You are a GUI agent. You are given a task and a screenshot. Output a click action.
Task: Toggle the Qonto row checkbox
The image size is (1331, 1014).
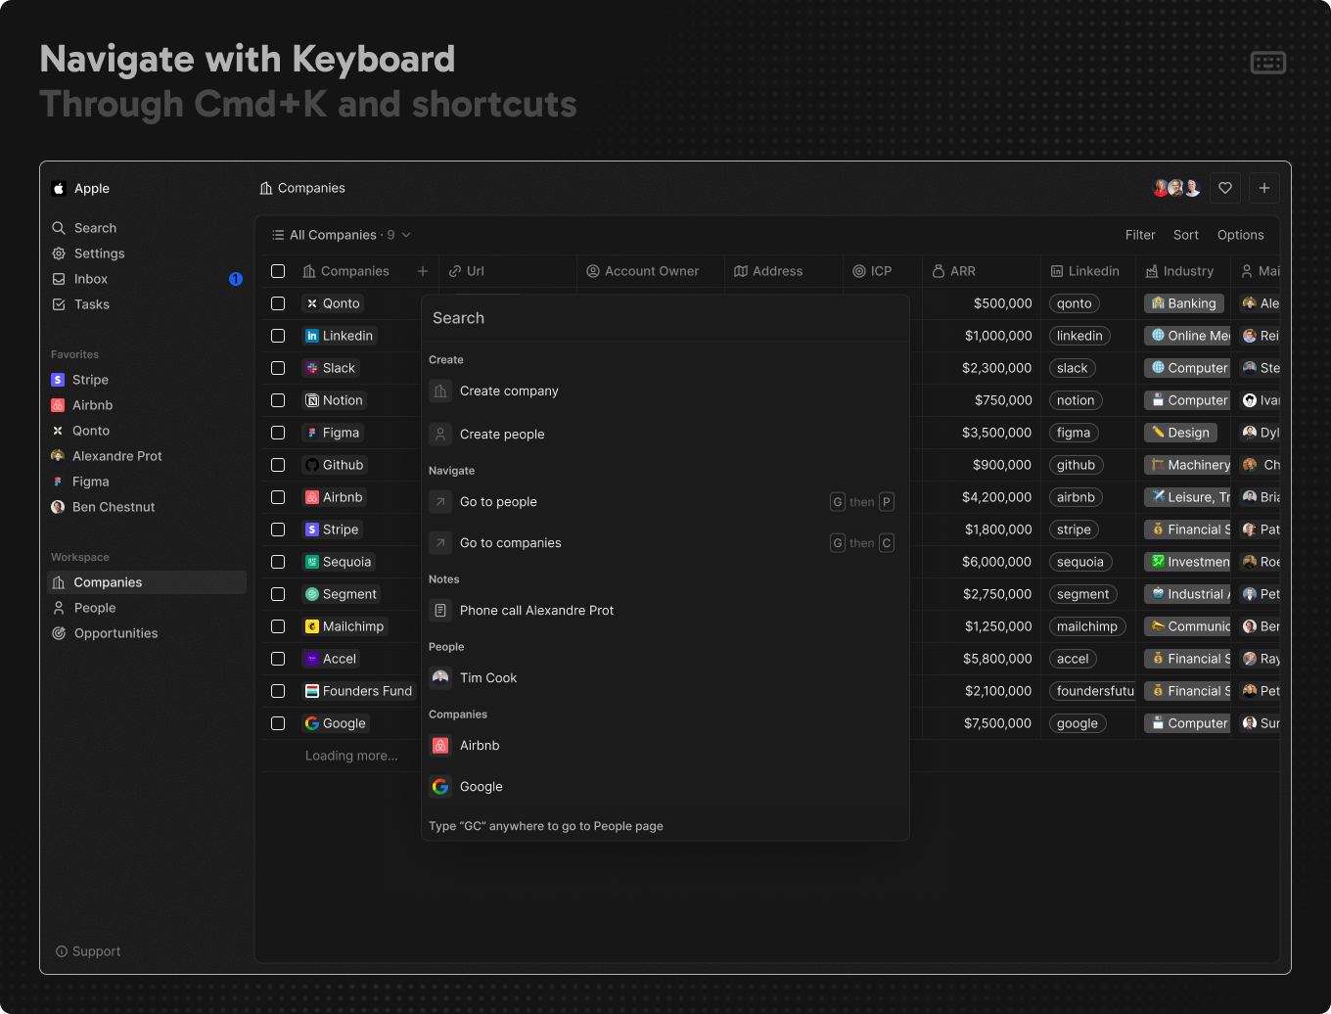point(278,303)
